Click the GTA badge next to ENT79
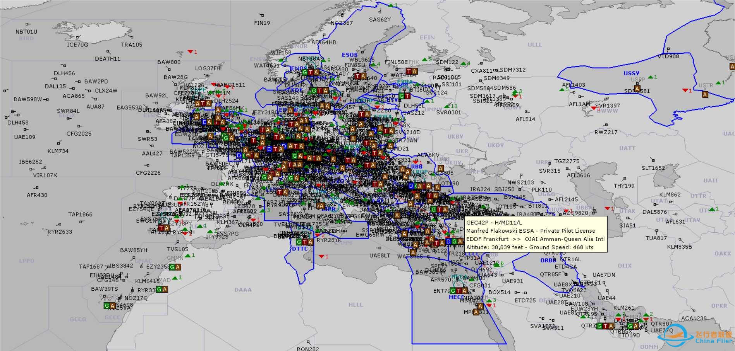735x351 pixels. [459, 291]
